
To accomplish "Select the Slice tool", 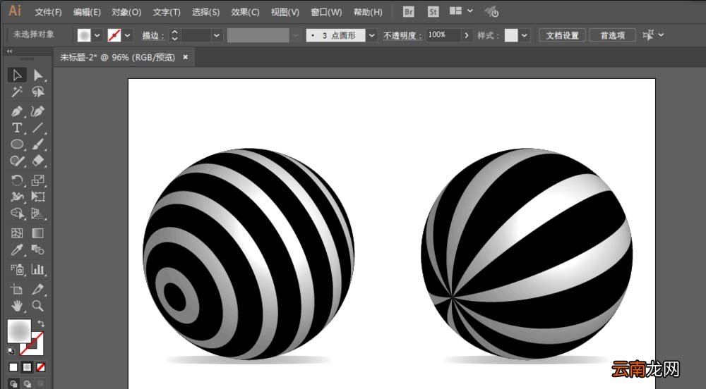I will pyautogui.click(x=38, y=289).
